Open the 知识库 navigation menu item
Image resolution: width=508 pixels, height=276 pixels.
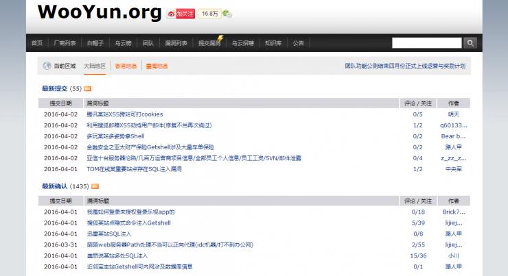[x=273, y=42]
